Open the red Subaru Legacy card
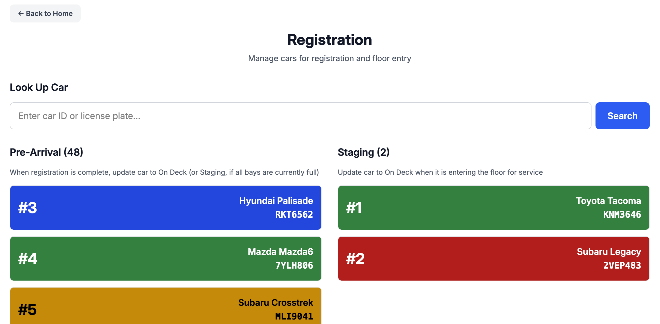Viewport: 660px width, 324px height. tap(493, 258)
